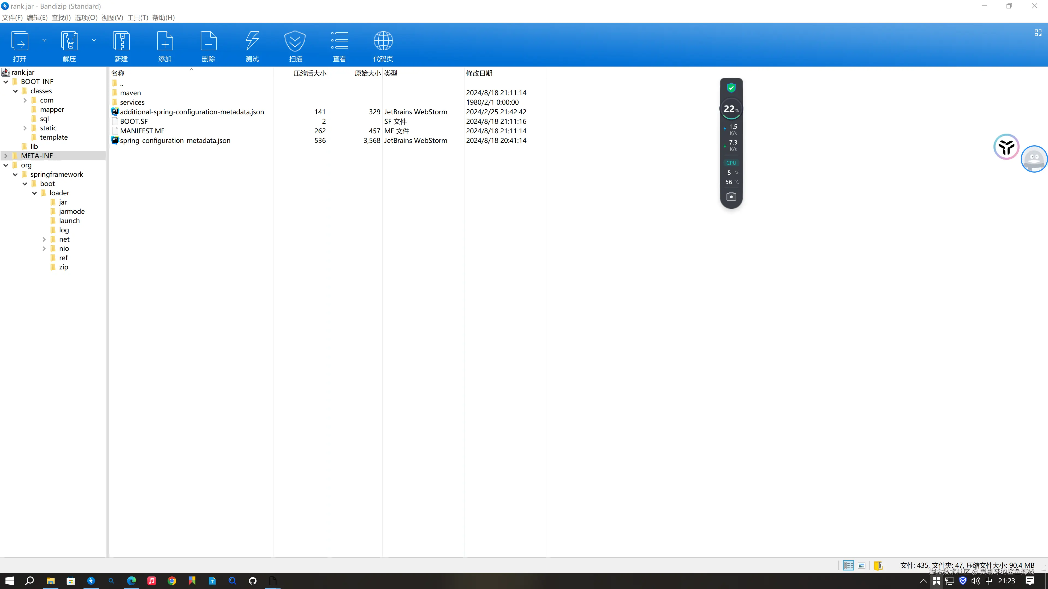1048x589 pixels.
Task: Click the View (查看) list icon
Action: click(x=339, y=41)
